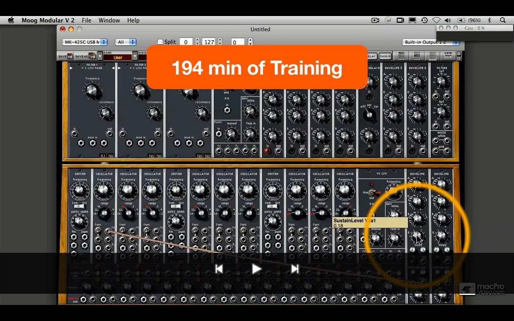Viewport: 514px width, 321px height.
Task: Click the lpf knob in Filters module
Action: coord(441,81)
